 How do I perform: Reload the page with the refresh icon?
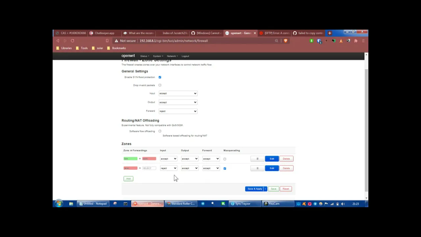72,41
